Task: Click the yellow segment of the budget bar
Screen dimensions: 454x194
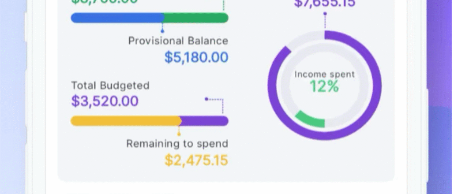Action: (126, 121)
